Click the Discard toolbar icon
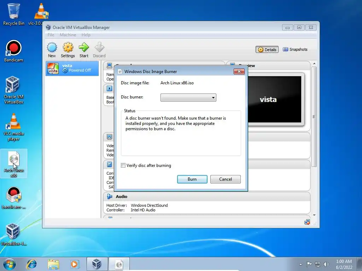Image resolution: width=362 pixels, height=271 pixels. coord(99,50)
